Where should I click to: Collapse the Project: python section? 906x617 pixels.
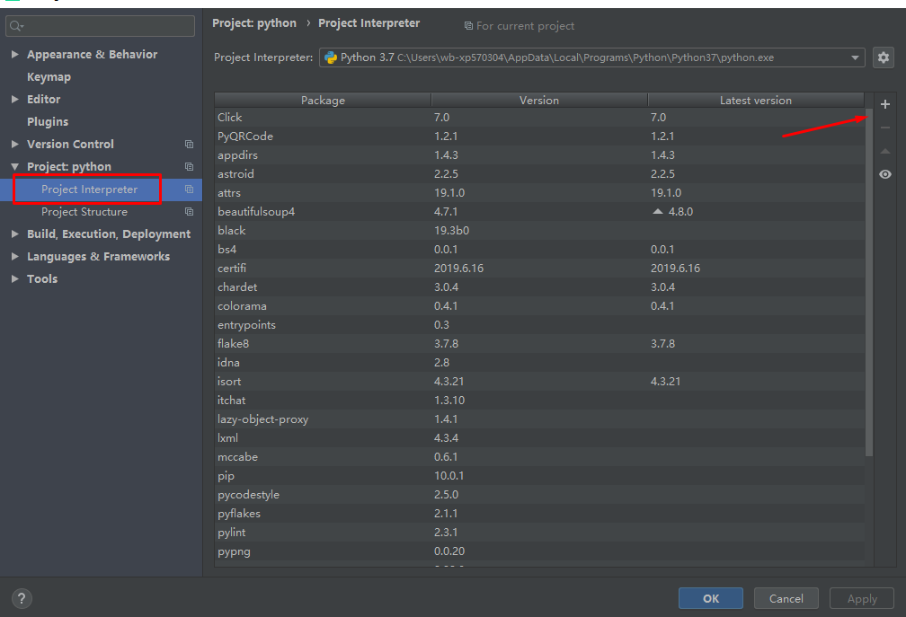pyautogui.click(x=15, y=167)
